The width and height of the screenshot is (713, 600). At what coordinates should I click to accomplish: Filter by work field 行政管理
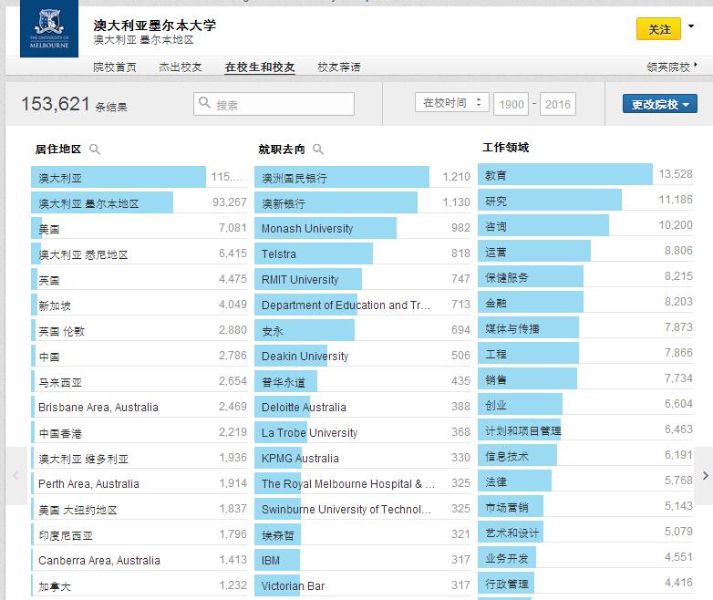(585, 583)
